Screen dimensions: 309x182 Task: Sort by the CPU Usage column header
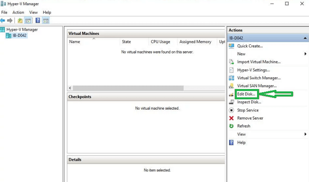163,42
